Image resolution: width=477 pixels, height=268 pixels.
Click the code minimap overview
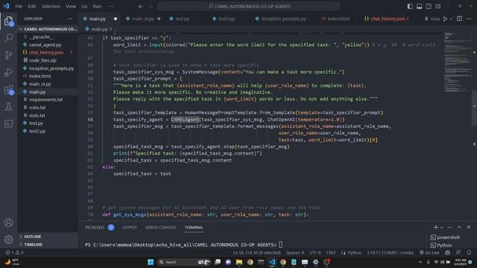click(457, 63)
